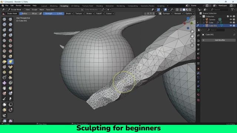This screenshot has width=237, height=133.
Task: Open the Texture dropdown
Action: pos(80,14)
